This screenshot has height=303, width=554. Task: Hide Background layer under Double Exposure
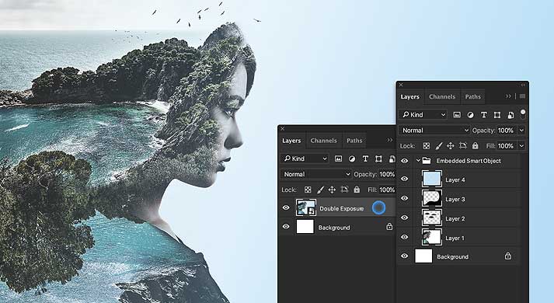pos(286,226)
